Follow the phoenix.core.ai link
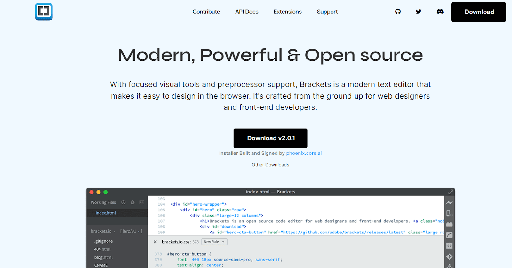This screenshot has width=512, height=268. click(x=304, y=153)
